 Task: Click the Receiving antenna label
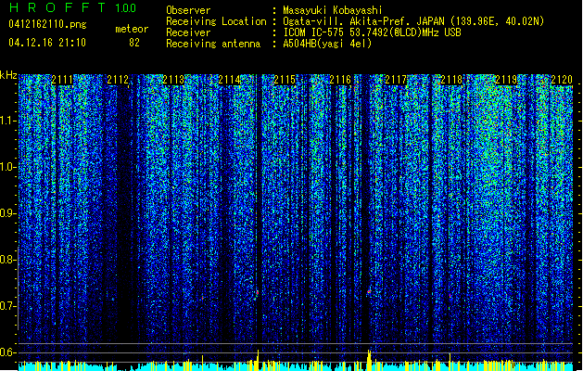point(213,44)
